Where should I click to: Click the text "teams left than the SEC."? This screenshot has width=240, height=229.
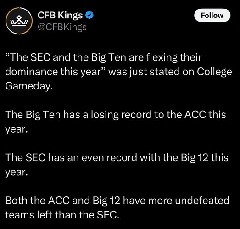tap(62, 215)
